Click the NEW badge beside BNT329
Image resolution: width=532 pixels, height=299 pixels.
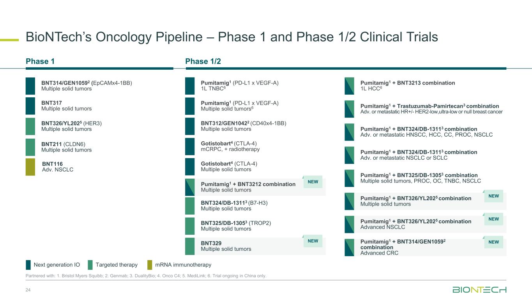coord(313,241)
